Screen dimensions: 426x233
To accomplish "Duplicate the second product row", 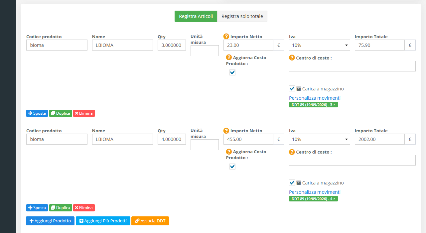I will pyautogui.click(x=61, y=208).
